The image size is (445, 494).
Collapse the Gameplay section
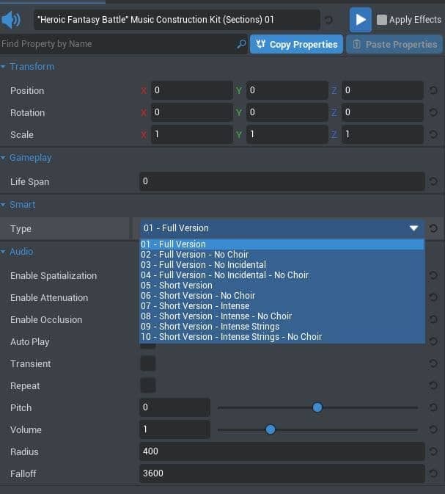[4, 158]
